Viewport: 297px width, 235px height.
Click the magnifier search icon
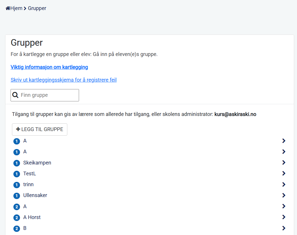15,95
